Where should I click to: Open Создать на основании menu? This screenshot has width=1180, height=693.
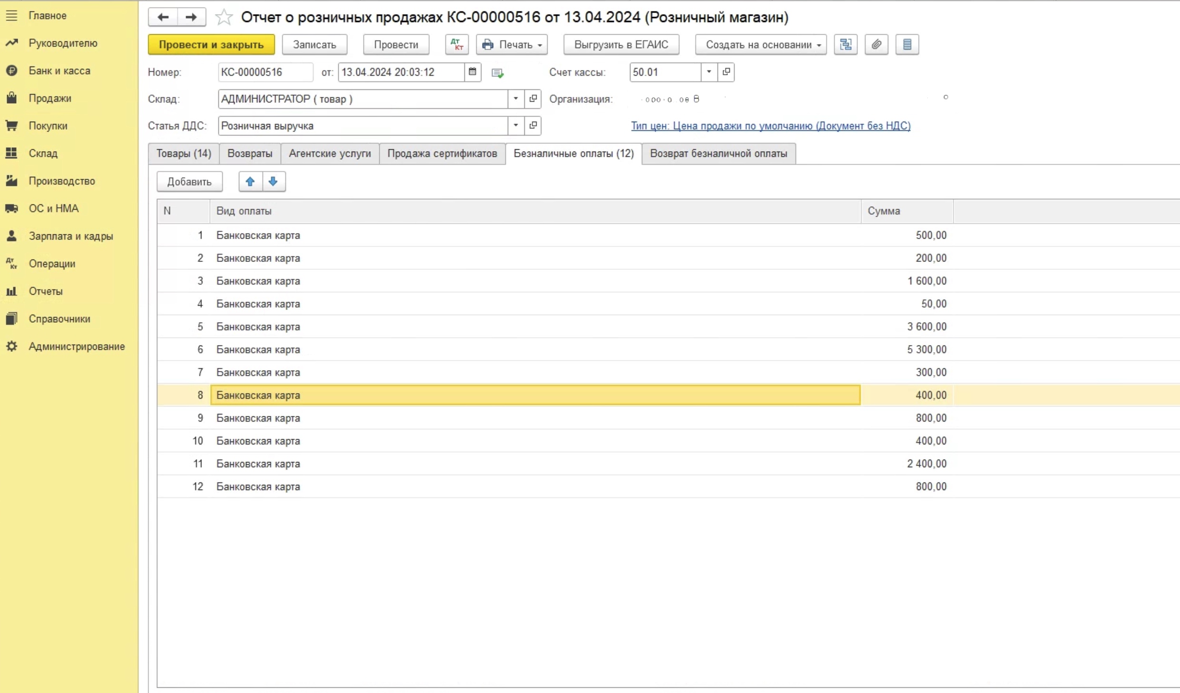tap(760, 45)
